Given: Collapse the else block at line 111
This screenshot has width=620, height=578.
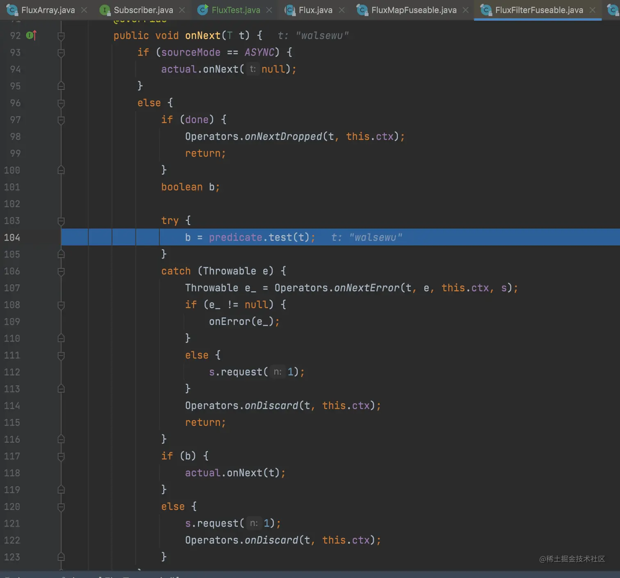Looking at the screenshot, I should coord(61,356).
